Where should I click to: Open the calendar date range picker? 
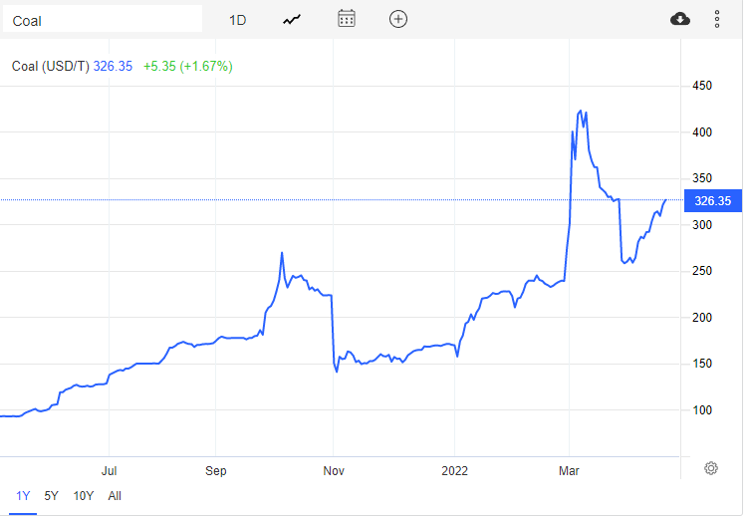click(347, 19)
